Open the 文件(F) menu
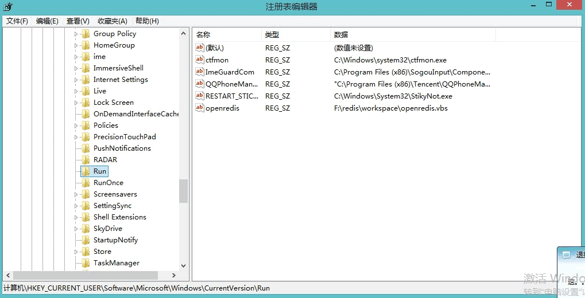The height and width of the screenshot is (298, 585). pyautogui.click(x=17, y=21)
